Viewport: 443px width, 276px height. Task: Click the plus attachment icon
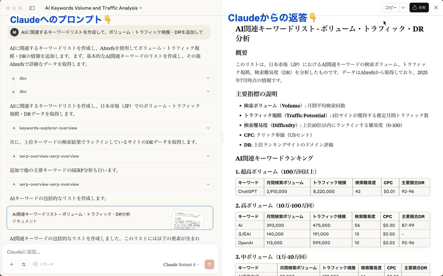11,264
